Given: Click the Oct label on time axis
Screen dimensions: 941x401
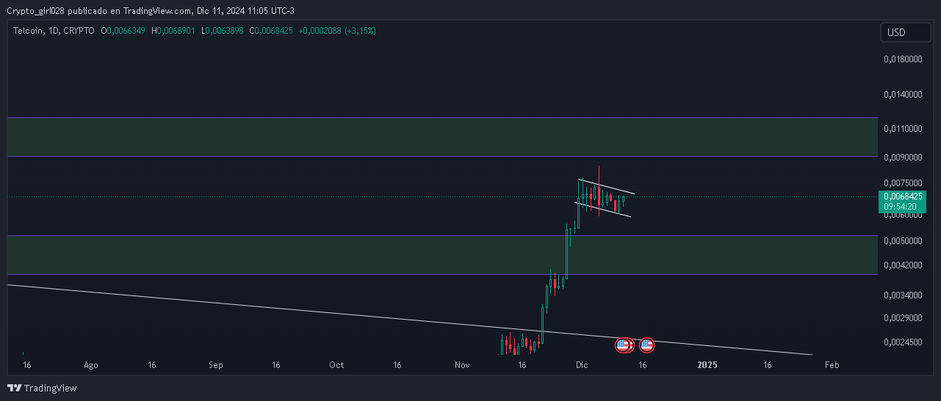Looking at the screenshot, I should pos(336,364).
